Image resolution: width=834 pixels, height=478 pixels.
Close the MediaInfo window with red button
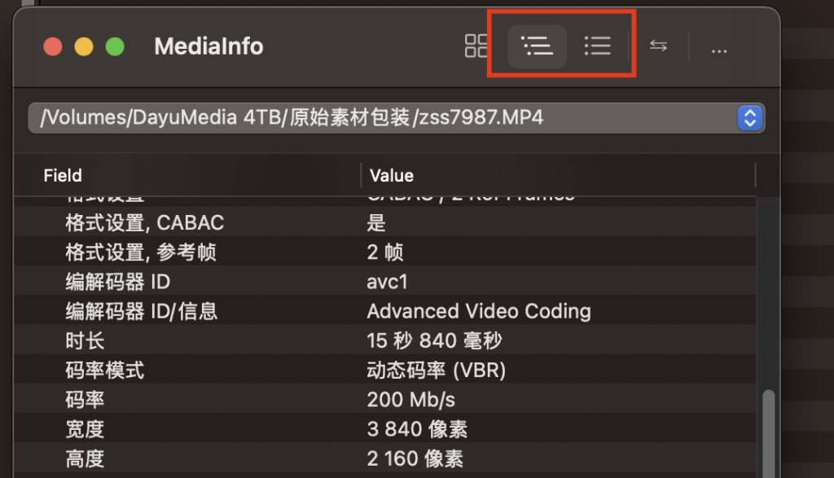[x=53, y=47]
